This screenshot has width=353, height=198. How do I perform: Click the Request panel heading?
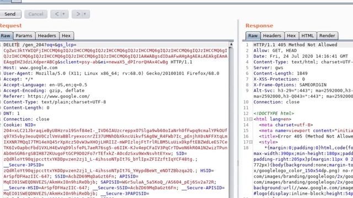pyautogui.click(x=11, y=26)
